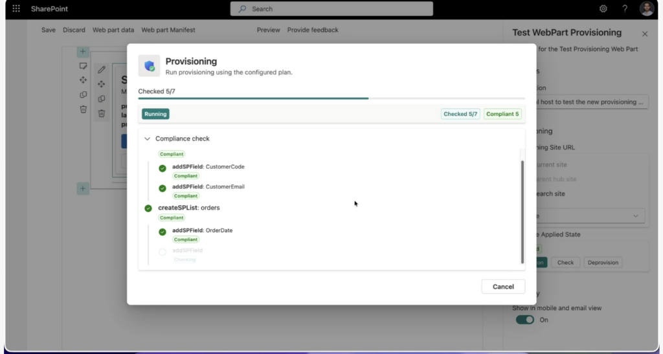Click the Provisioning shield icon in dialog
This screenshot has width=663, height=354.
(149, 65)
